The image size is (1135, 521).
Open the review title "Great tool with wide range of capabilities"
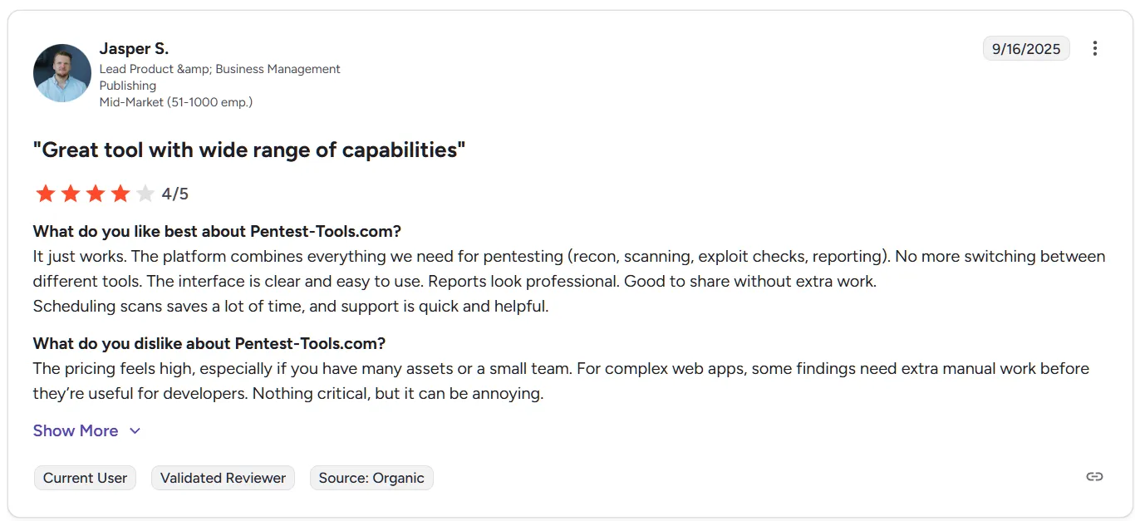point(249,150)
